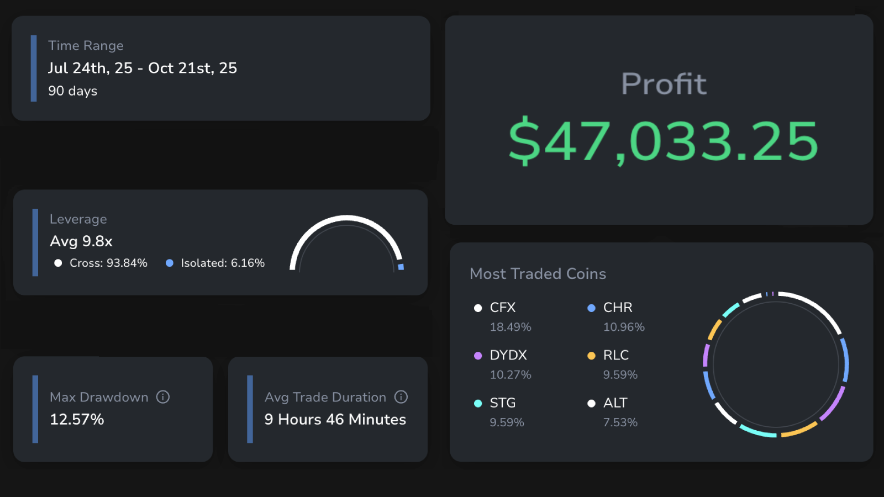Select the Jul 24th - Oct 21st date range

pyautogui.click(x=143, y=68)
